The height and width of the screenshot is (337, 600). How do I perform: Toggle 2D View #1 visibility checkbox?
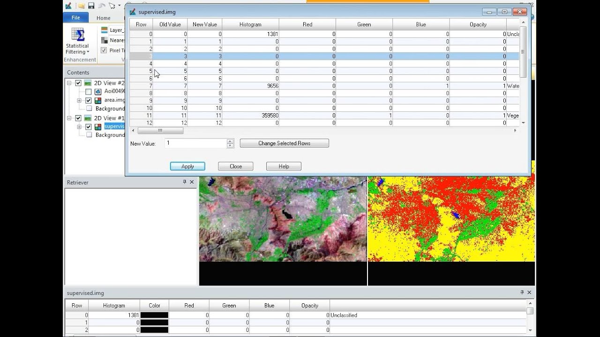coord(78,118)
